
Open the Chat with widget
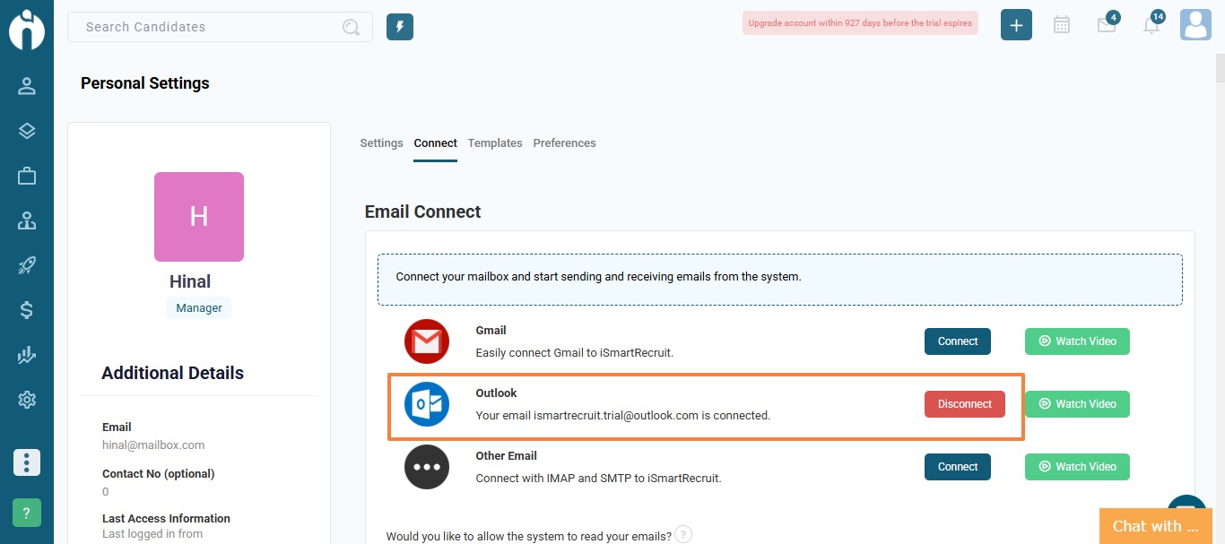click(1156, 526)
